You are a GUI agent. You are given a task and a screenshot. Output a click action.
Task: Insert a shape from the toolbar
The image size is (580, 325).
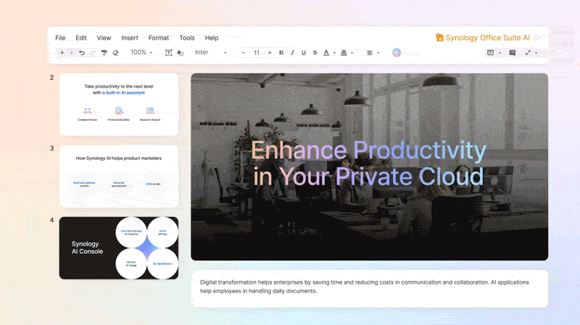click(180, 53)
